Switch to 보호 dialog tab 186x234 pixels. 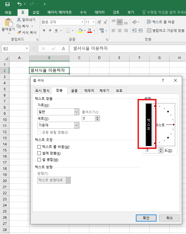119,91
